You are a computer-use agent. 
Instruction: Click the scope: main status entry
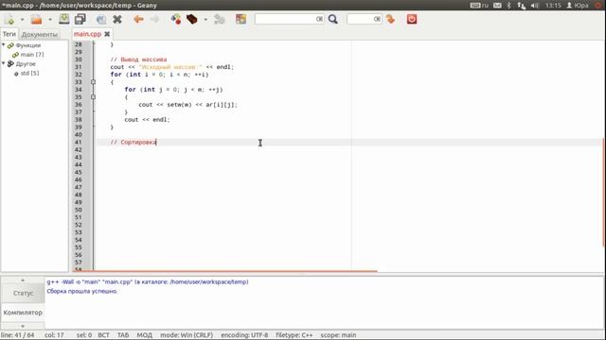click(338, 335)
